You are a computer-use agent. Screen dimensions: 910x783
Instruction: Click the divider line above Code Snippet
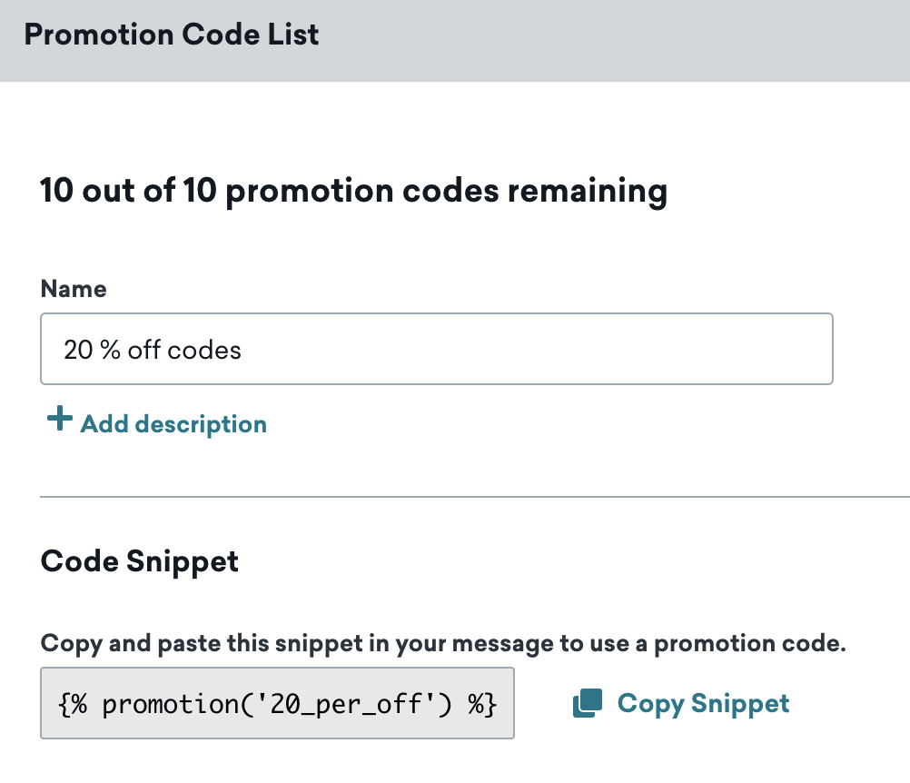474,497
